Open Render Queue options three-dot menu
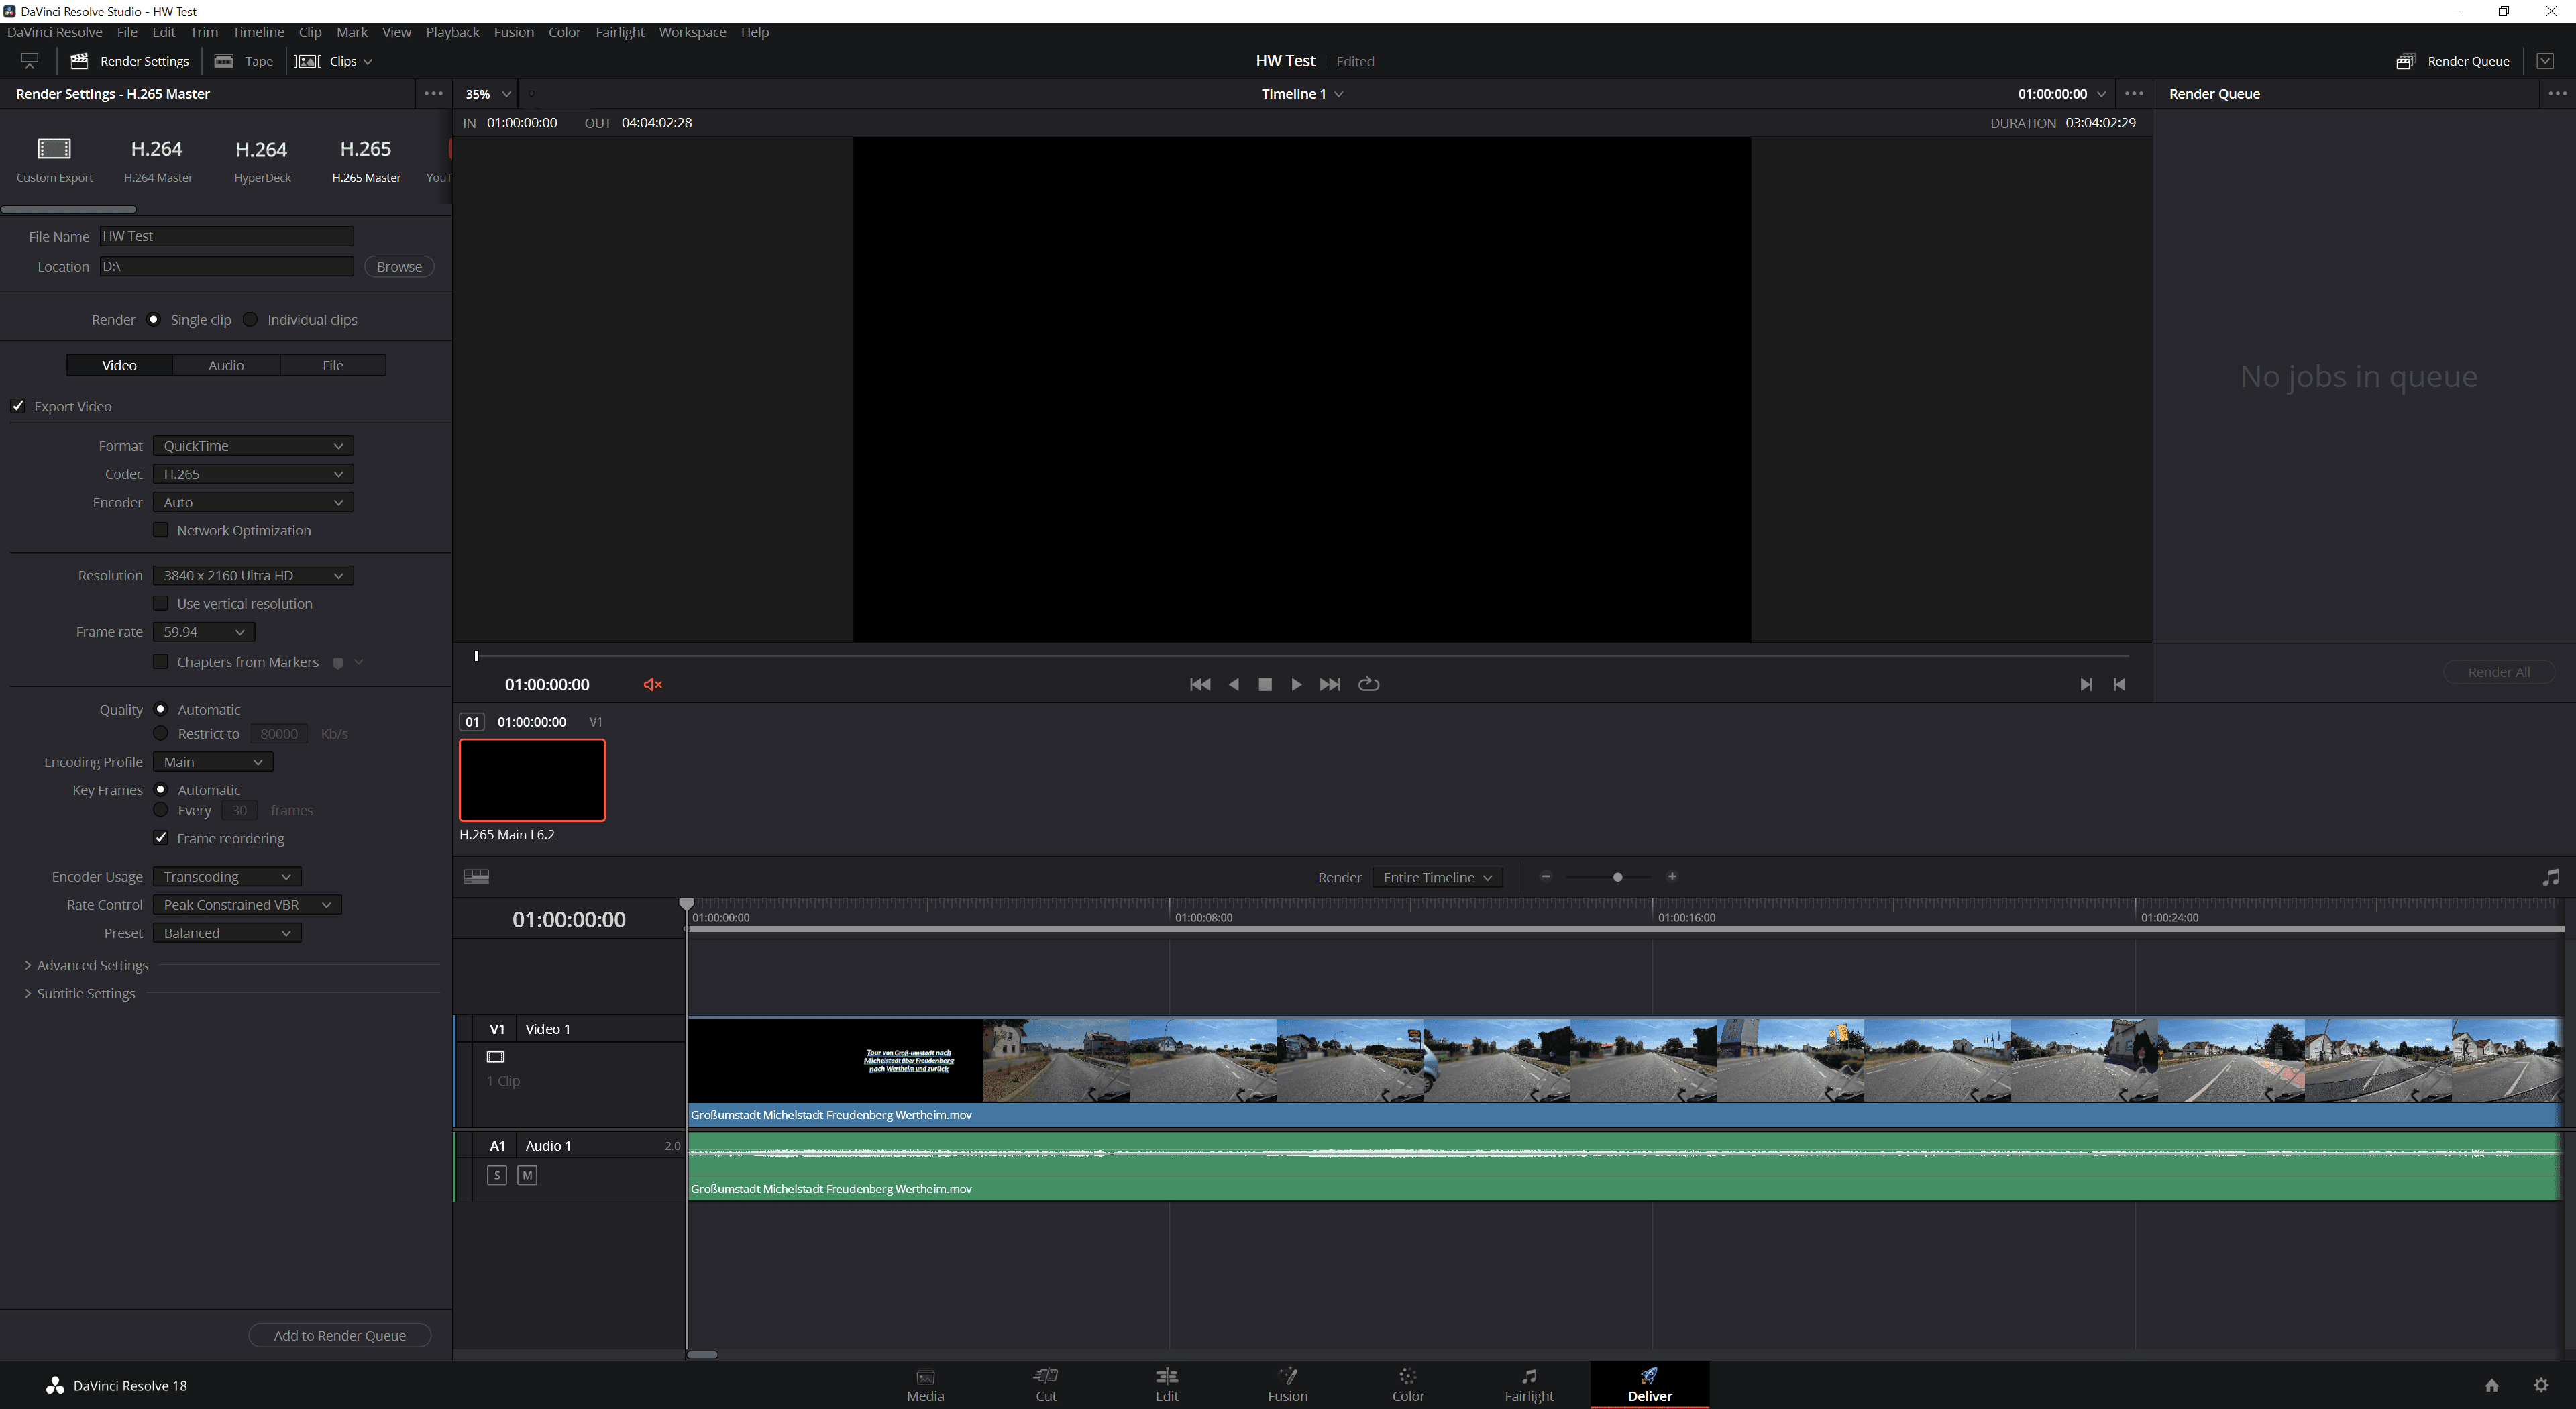Viewport: 2576px width, 1409px height. (2557, 93)
